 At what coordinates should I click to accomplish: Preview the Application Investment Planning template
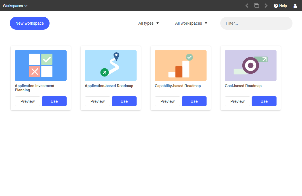click(x=27, y=101)
